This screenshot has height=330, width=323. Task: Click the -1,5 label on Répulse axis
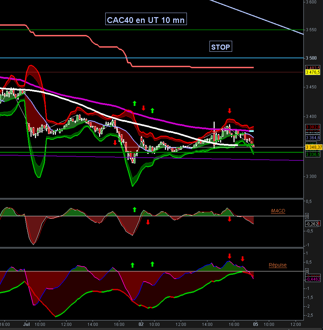(x=309, y=297)
